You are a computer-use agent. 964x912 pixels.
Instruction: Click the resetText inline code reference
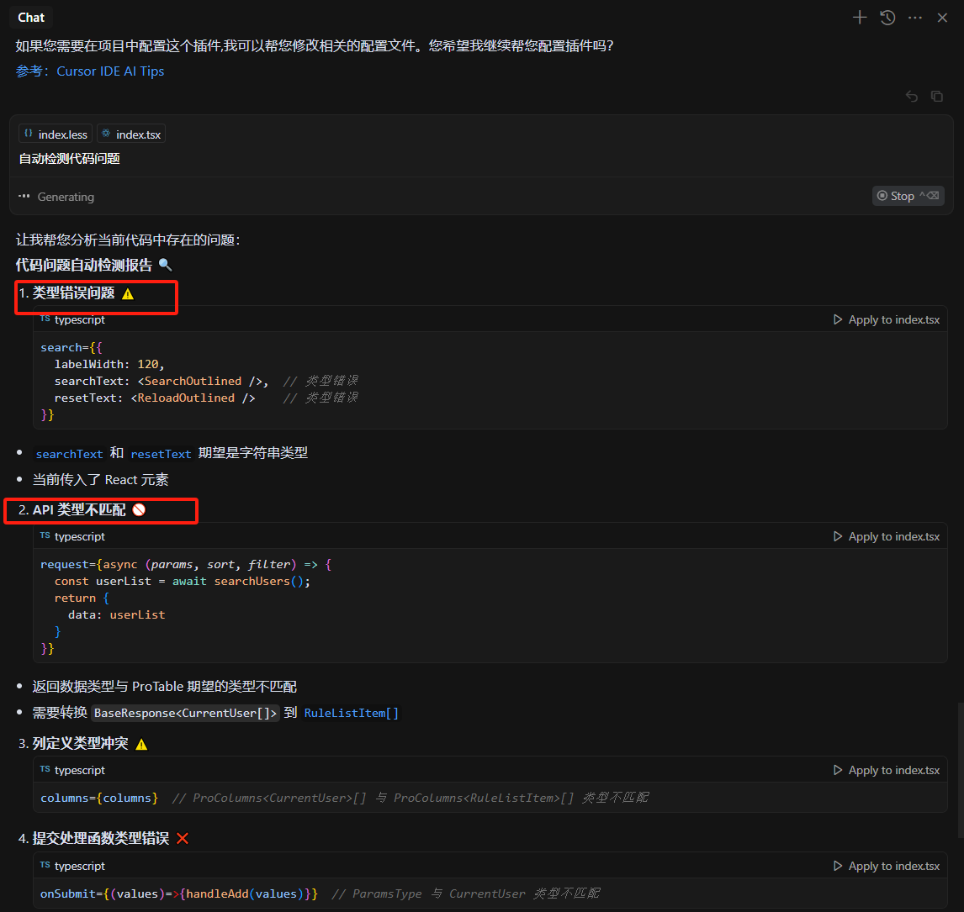coord(161,454)
